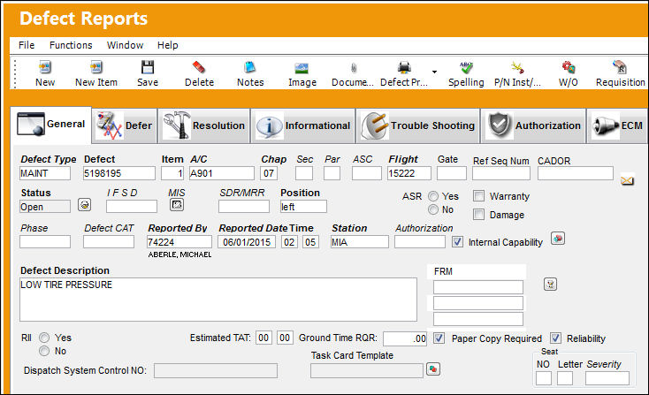Image resolution: width=649 pixels, height=395 pixels.
Task: Click the Image toolbar icon
Action: coord(302,68)
